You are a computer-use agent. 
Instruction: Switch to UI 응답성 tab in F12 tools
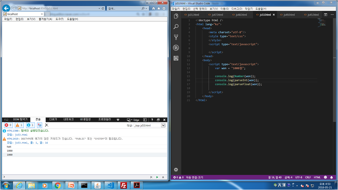pos(85,119)
